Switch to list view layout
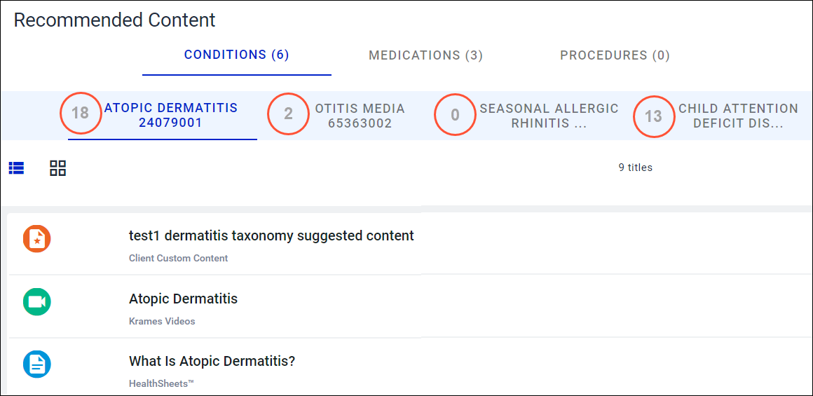The height and width of the screenshot is (396, 813). (x=16, y=168)
